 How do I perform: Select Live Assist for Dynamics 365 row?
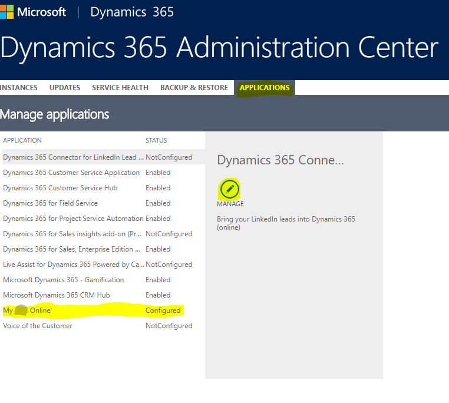click(104, 265)
